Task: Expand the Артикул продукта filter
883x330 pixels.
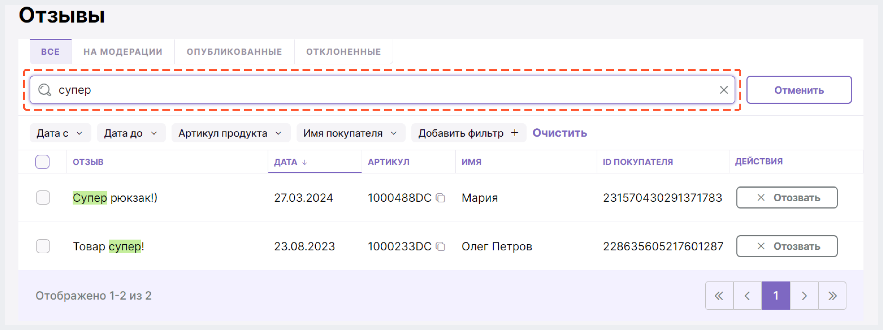Action: [231, 133]
